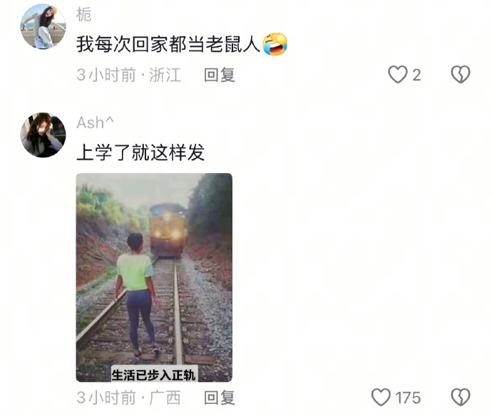Tap the 生活已步入正轨 caption on image
The height and width of the screenshot is (414, 492).
tap(154, 375)
